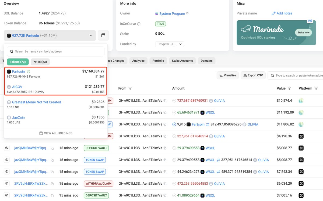Open the Stake Accounts tab

click(182, 61)
